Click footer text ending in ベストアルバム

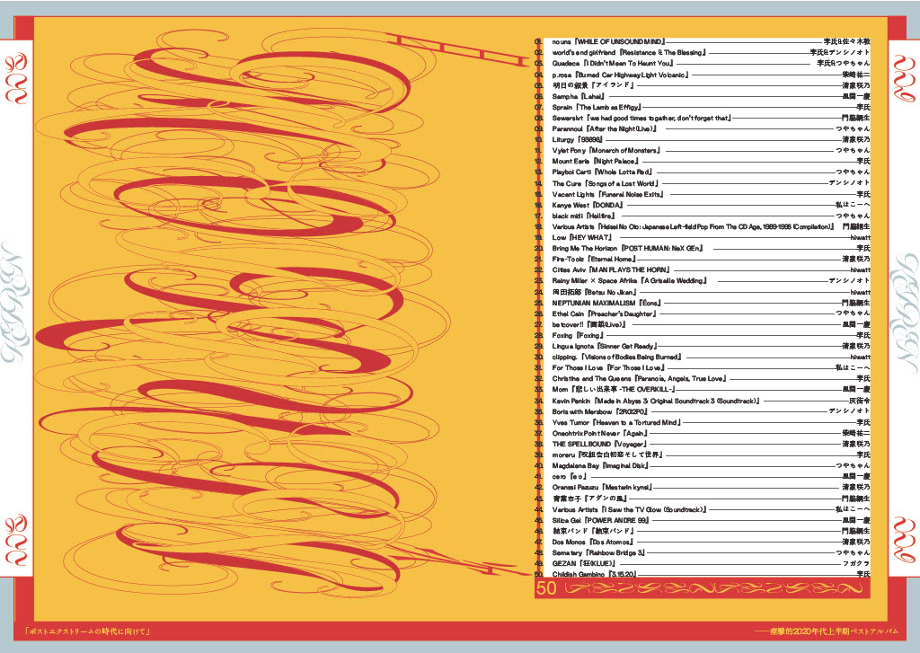[x=827, y=631]
